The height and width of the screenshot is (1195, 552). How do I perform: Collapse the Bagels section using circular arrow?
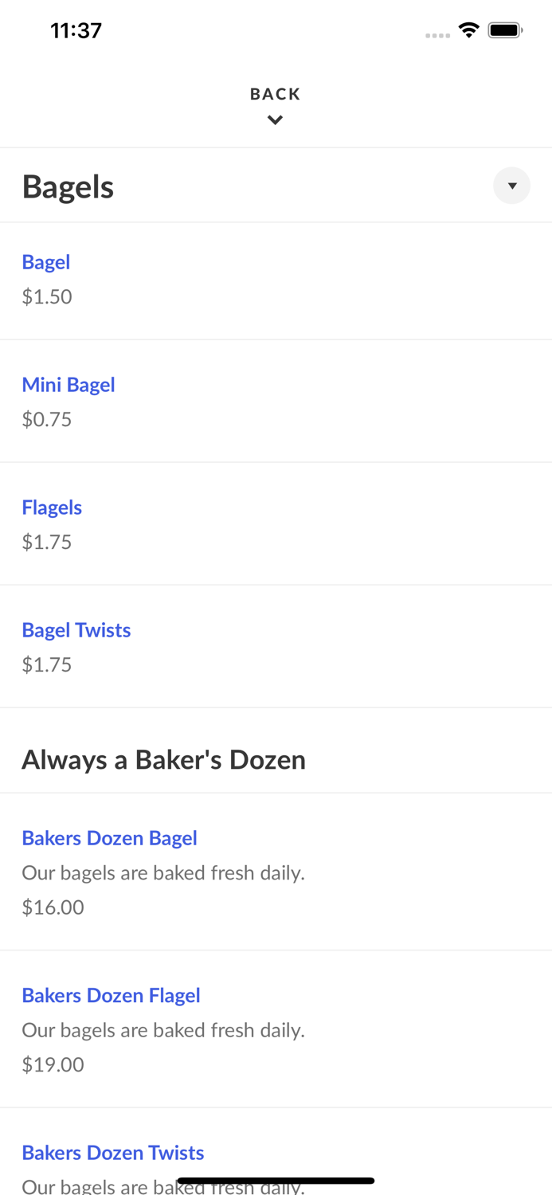[512, 186]
